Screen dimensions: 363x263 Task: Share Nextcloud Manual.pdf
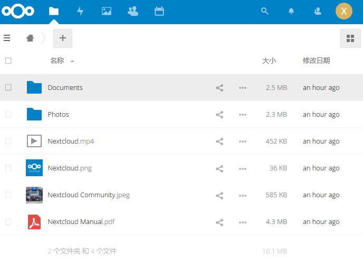click(219, 222)
